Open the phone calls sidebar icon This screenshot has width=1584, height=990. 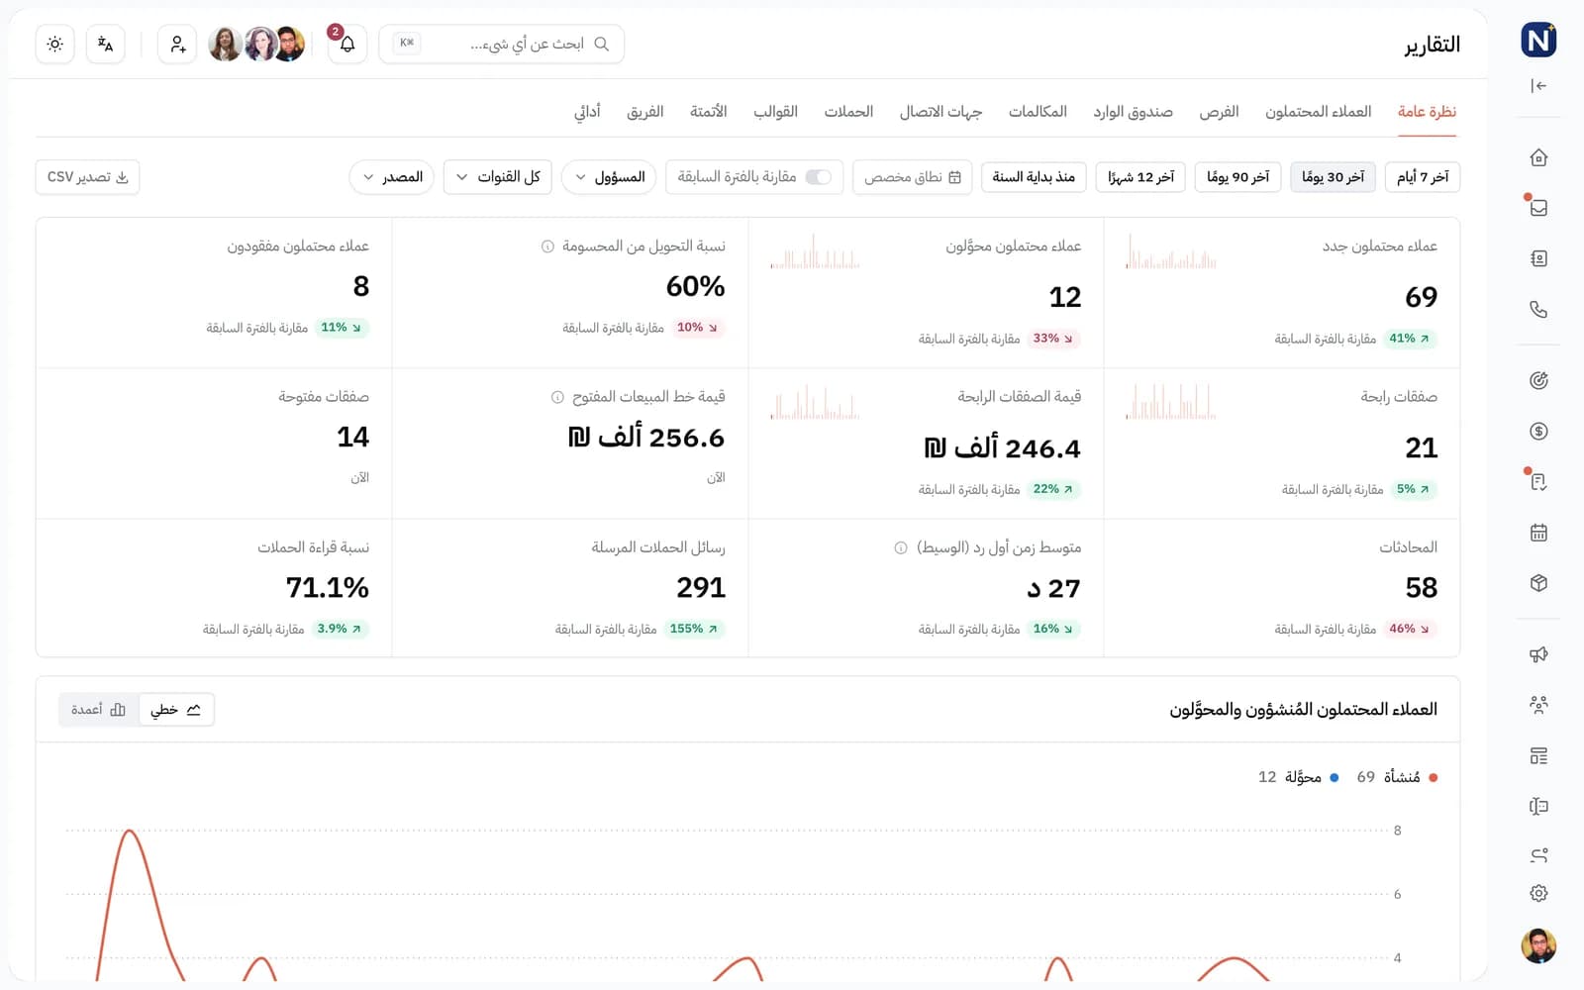(1538, 310)
